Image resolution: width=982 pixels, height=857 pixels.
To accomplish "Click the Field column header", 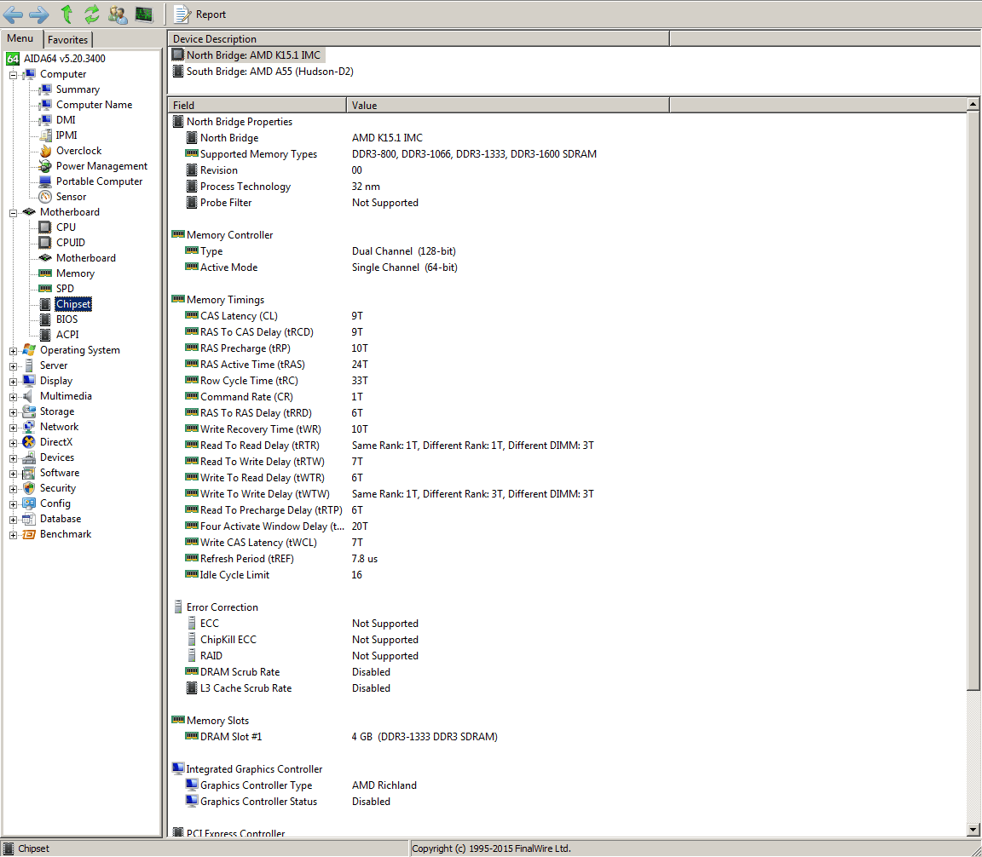I will click(x=257, y=106).
